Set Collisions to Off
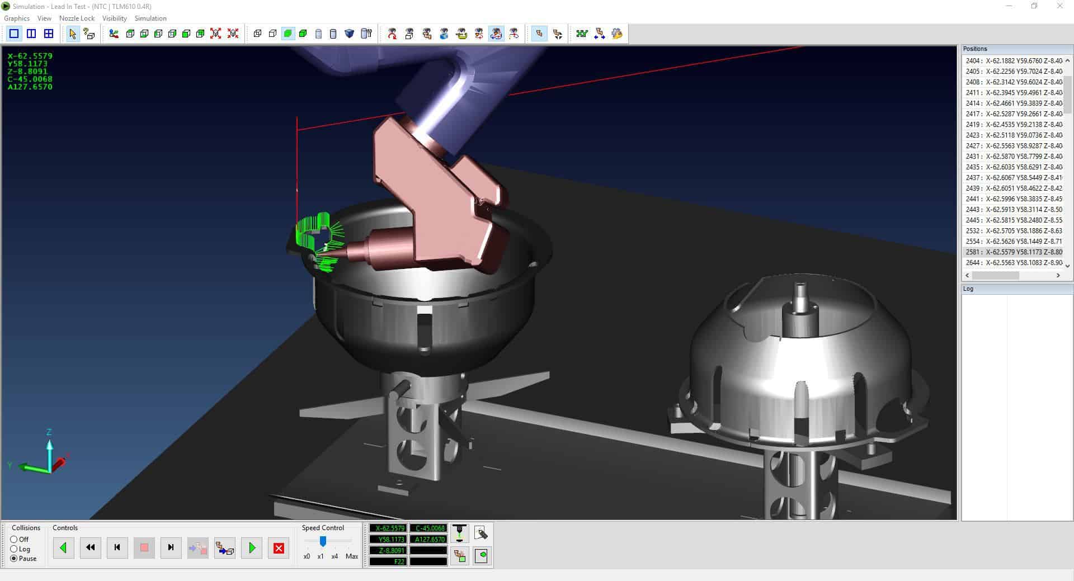The image size is (1074, 581). coord(19,539)
